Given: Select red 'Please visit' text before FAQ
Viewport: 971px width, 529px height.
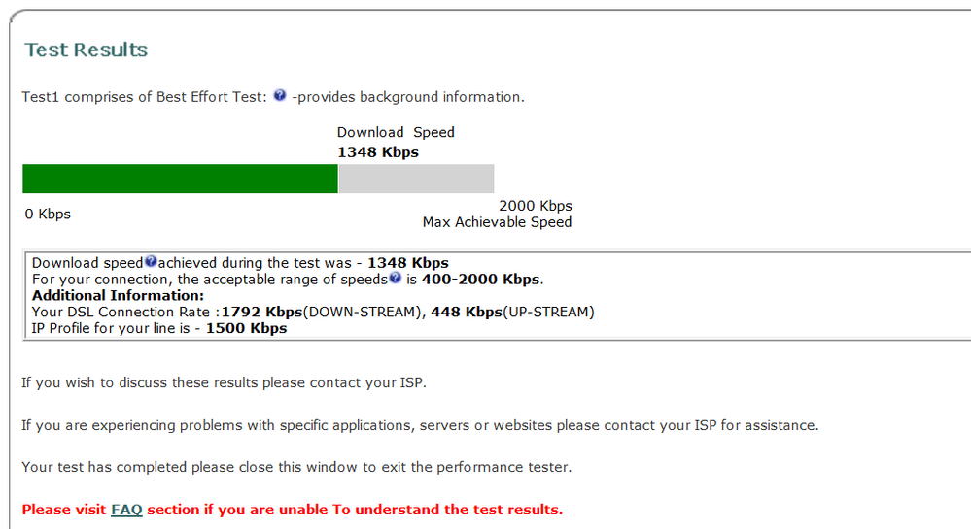Looking at the screenshot, I should [x=64, y=510].
